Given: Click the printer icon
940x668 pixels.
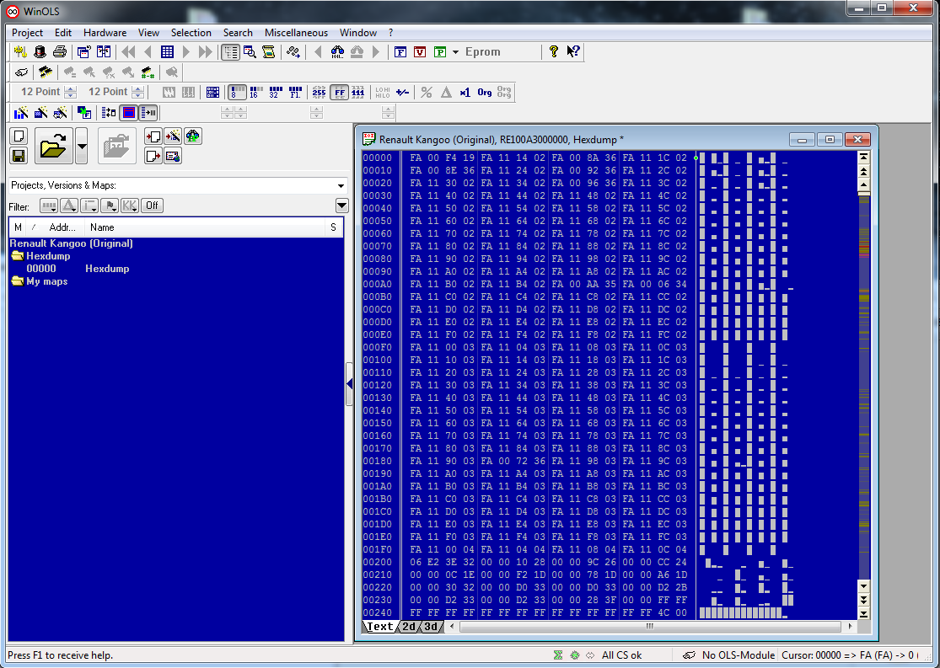Looking at the screenshot, I should pyautogui.click(x=59, y=52).
